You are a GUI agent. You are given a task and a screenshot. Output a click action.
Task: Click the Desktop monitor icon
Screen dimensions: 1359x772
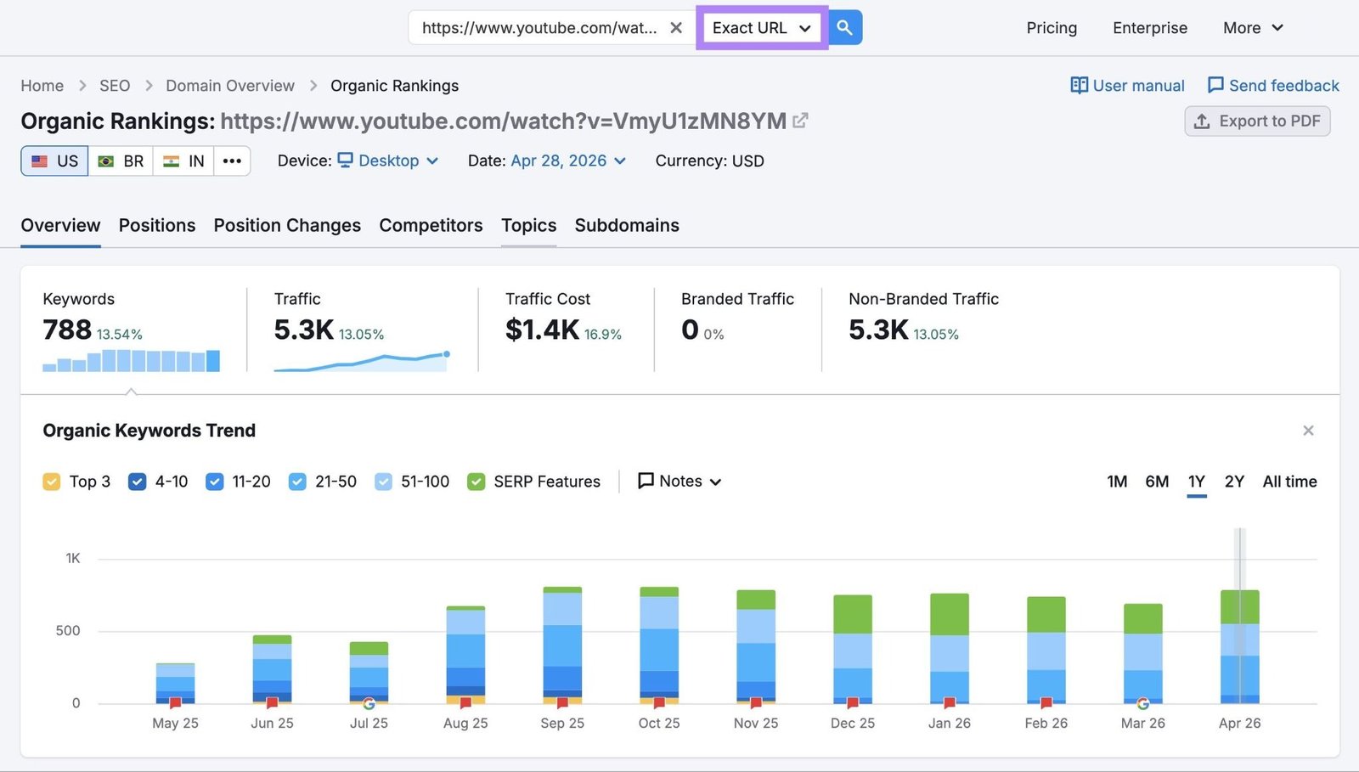pos(345,160)
